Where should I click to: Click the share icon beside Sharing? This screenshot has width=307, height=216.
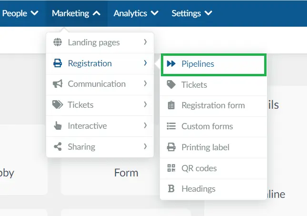(58, 146)
